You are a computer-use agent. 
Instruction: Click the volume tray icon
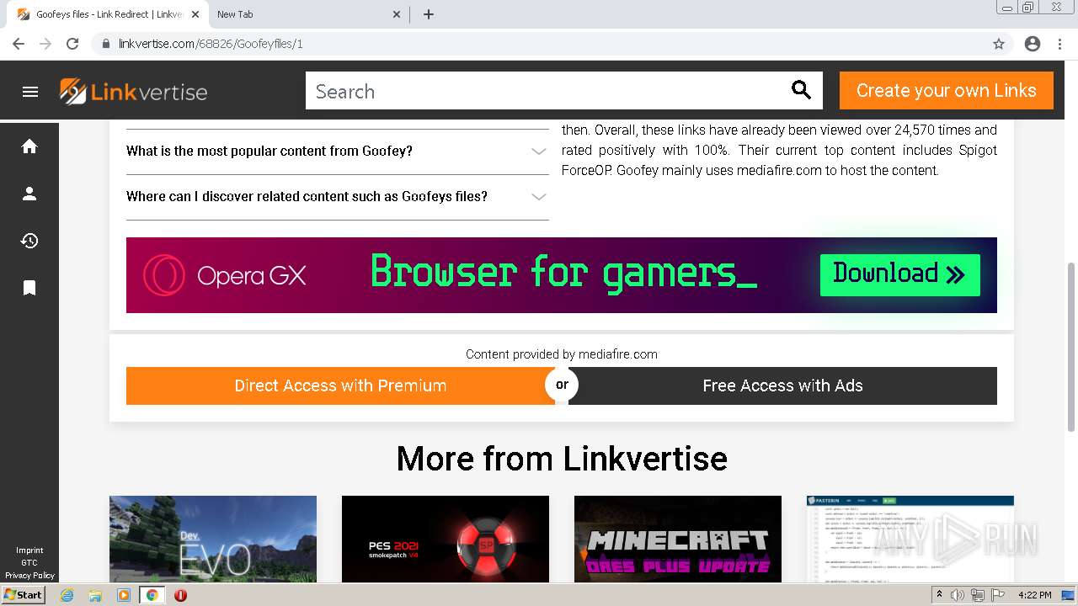click(x=958, y=595)
